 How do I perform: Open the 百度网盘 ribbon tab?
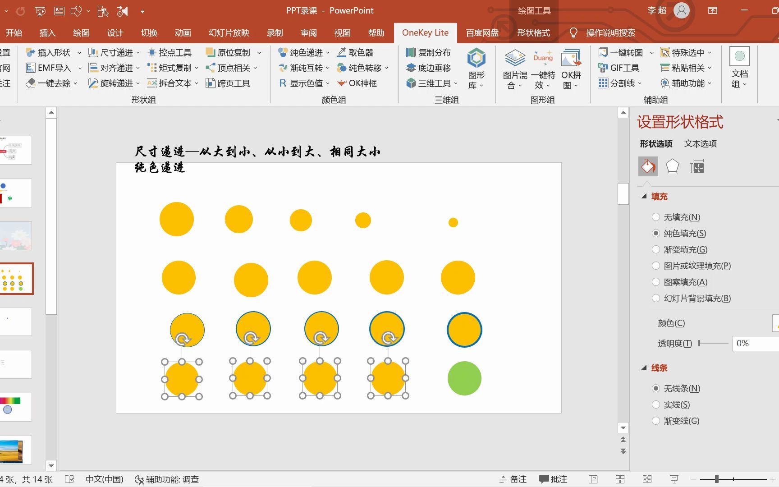(x=482, y=33)
